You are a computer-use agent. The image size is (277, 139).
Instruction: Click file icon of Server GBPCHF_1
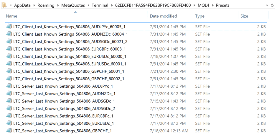9,131
